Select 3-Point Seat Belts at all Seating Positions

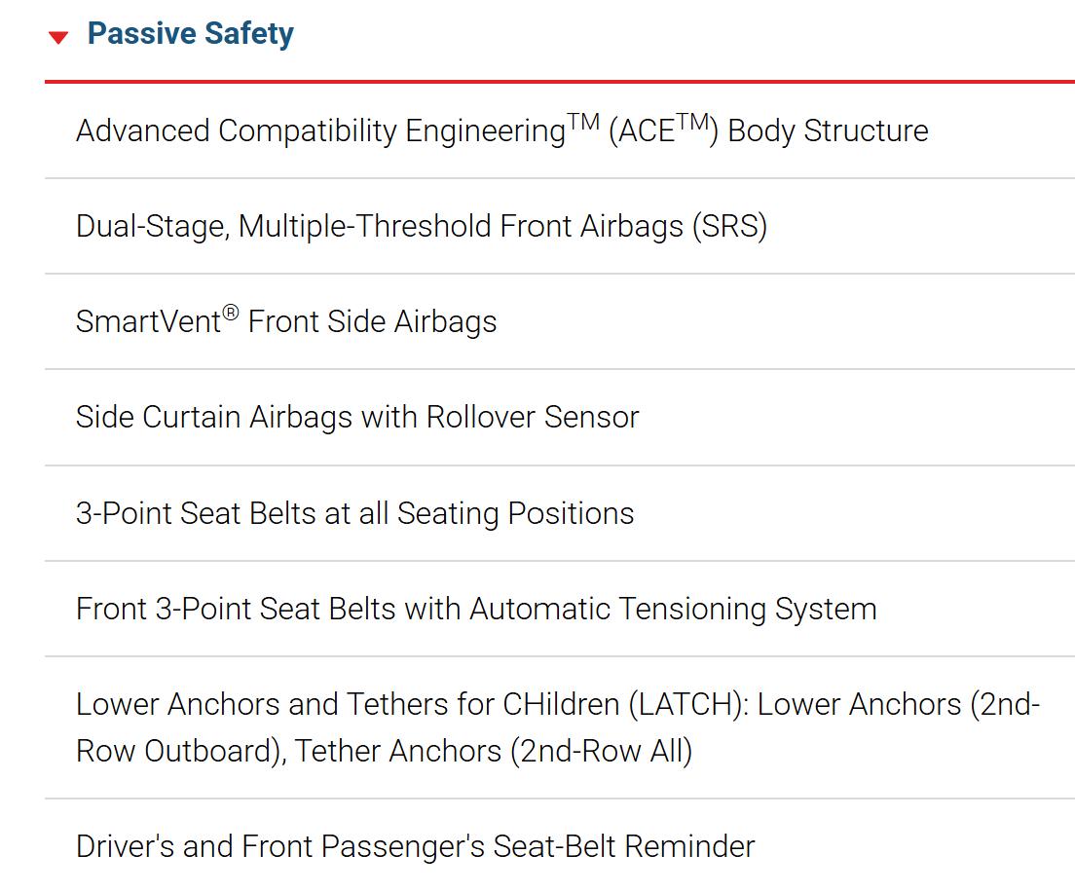click(x=560, y=513)
